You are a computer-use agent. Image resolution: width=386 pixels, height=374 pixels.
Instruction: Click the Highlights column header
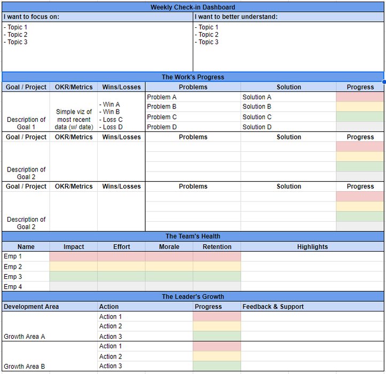click(x=312, y=247)
